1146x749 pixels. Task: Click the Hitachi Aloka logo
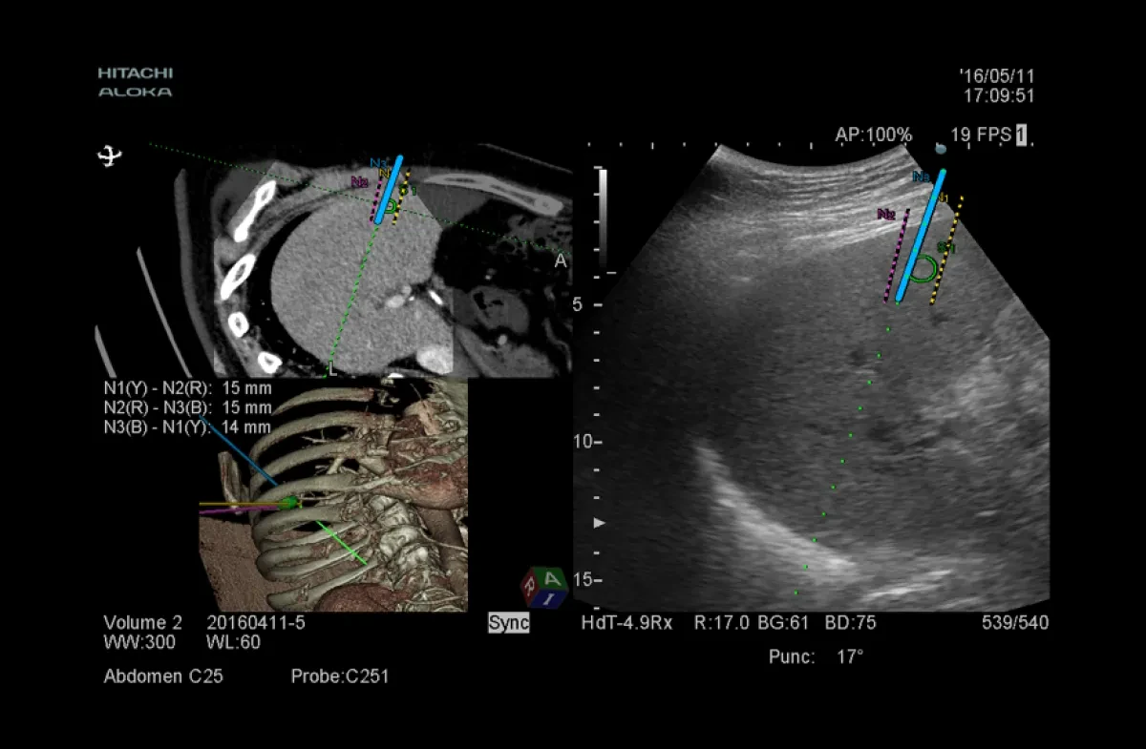[135, 82]
